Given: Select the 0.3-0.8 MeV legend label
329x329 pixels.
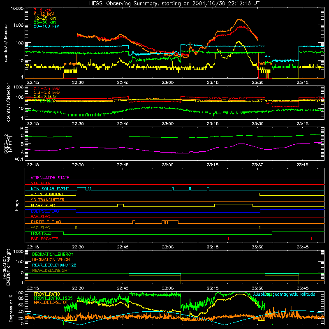Looking at the screenshot, I should coord(47,93).
